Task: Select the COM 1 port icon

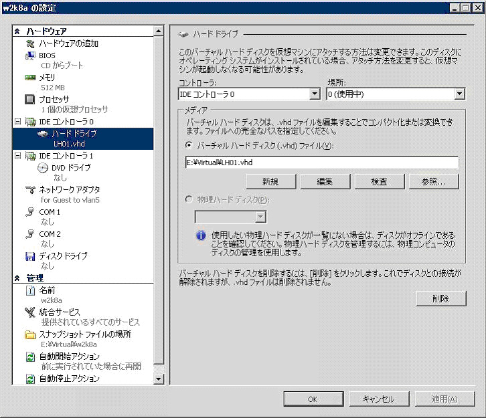Action: pyautogui.click(x=29, y=212)
